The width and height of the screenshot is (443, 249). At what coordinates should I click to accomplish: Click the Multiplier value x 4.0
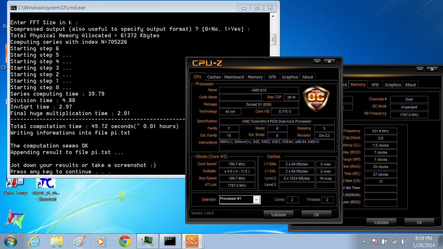(x=237, y=171)
